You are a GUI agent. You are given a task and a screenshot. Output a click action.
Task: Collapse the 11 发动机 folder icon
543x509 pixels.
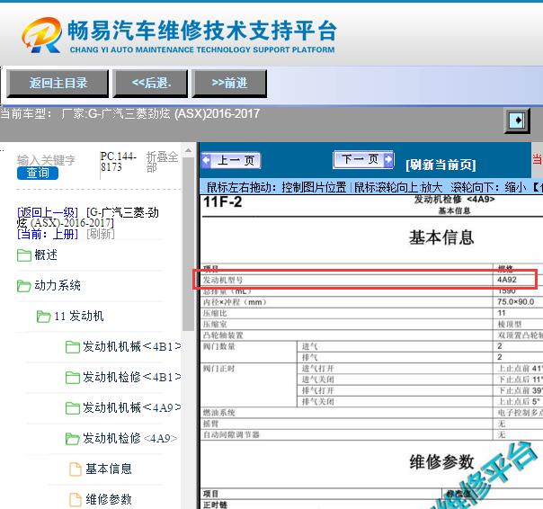click(44, 317)
